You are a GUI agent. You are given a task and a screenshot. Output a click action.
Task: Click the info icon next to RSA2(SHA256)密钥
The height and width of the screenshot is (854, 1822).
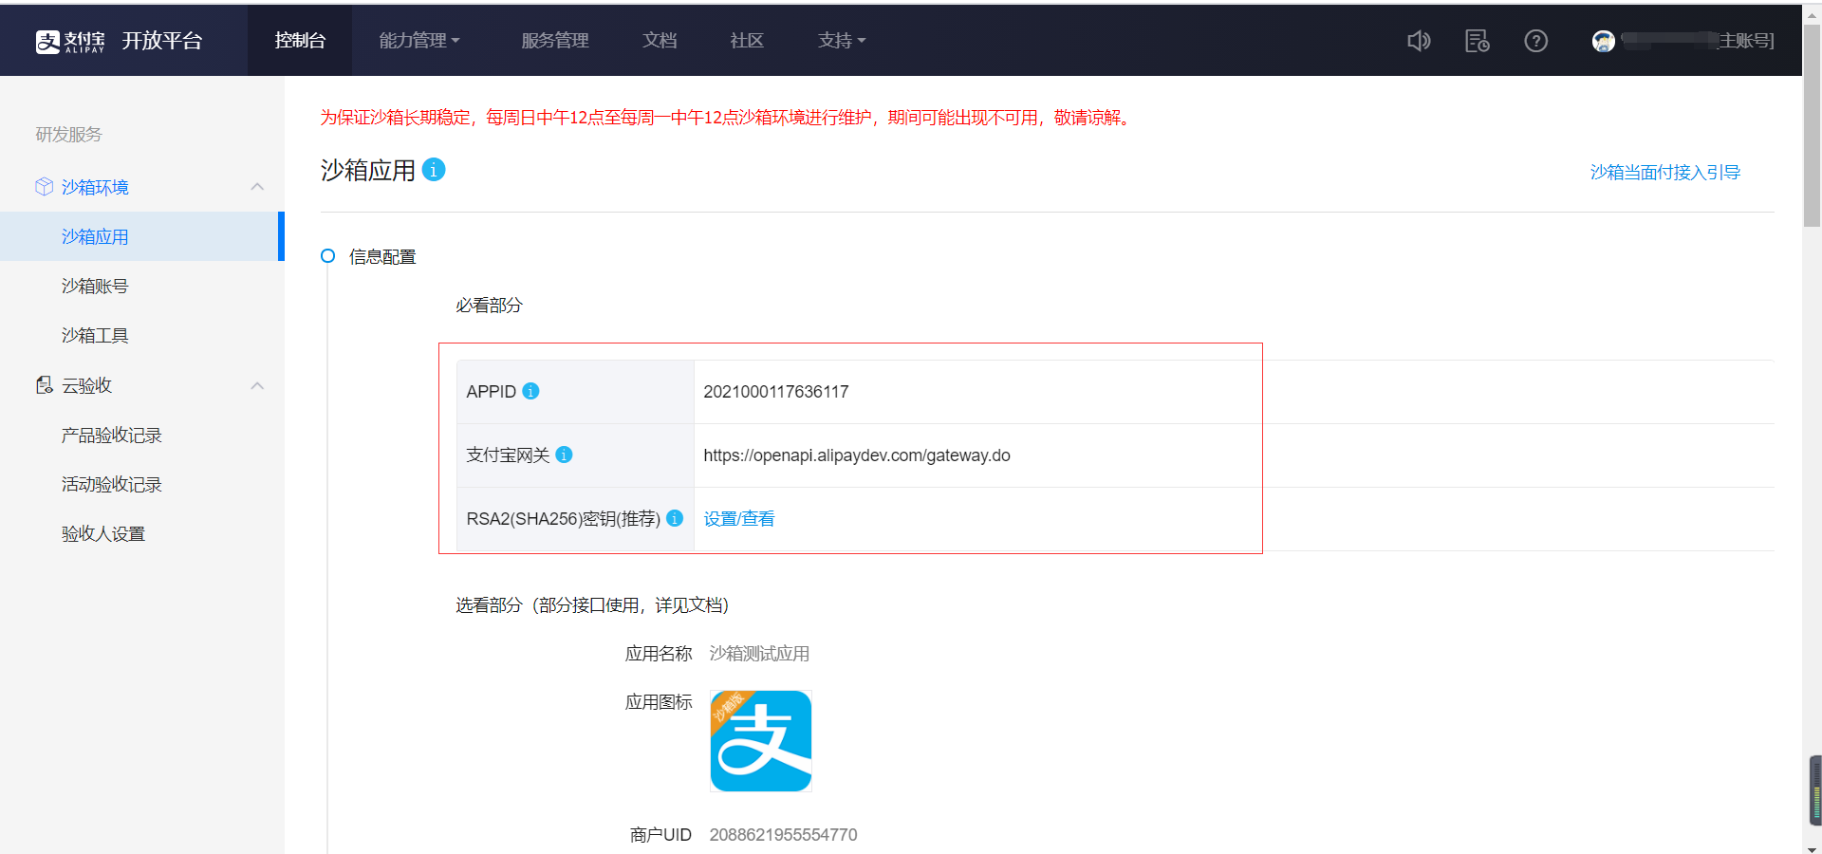pos(675,519)
